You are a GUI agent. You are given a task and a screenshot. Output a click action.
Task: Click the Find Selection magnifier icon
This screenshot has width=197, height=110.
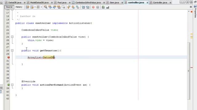[46, 7]
